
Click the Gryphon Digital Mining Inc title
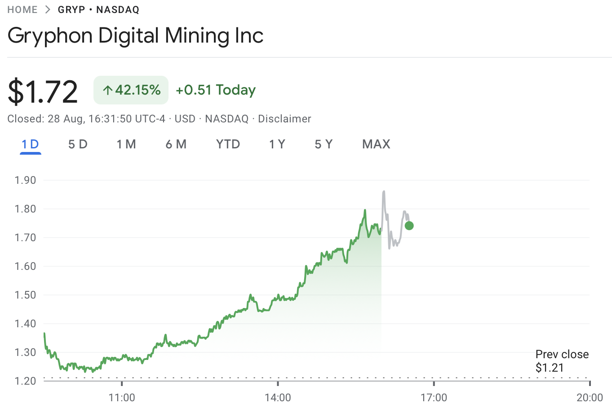click(135, 35)
